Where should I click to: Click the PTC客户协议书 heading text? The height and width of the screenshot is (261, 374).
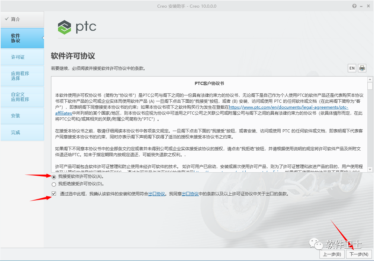pos(209,84)
